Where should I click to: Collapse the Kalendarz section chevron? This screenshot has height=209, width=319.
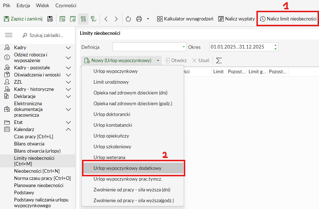pyautogui.click(x=68, y=129)
